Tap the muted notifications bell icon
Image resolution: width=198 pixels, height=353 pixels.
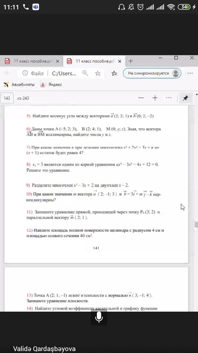131,7
